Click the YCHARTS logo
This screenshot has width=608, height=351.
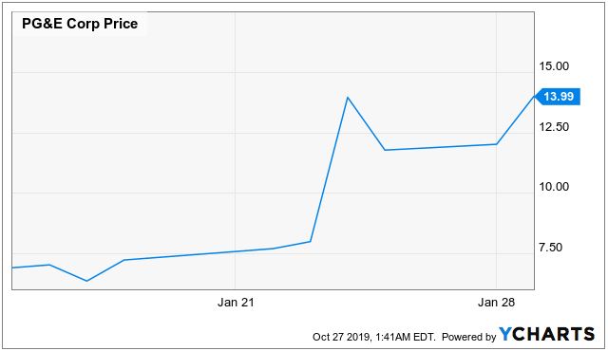pos(546,334)
